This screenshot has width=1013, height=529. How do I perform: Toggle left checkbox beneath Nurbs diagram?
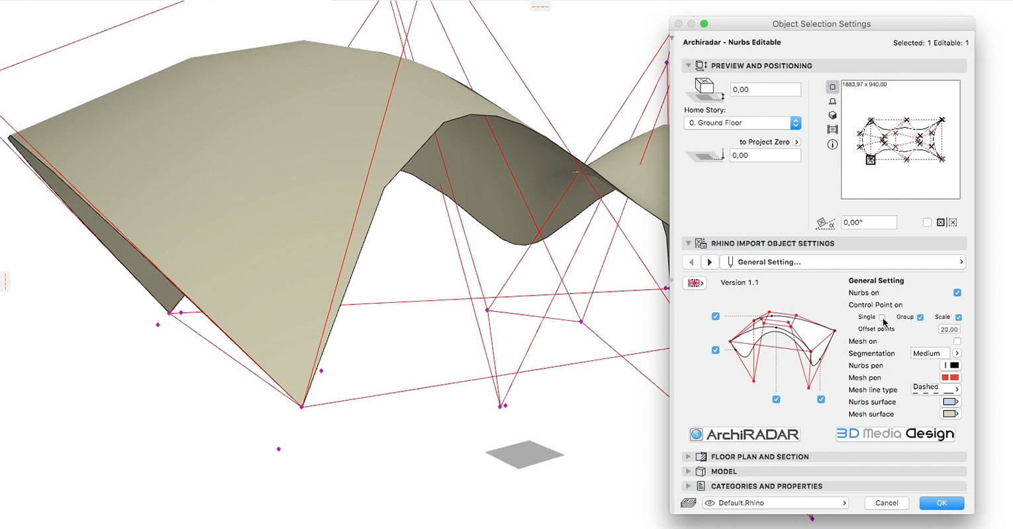[x=777, y=399]
